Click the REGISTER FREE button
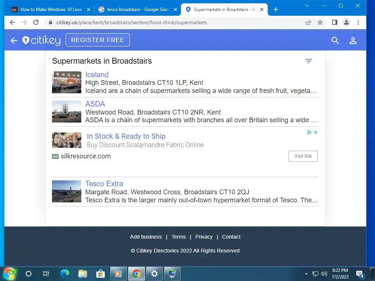Viewport: 375px width, 281px height. (97, 40)
